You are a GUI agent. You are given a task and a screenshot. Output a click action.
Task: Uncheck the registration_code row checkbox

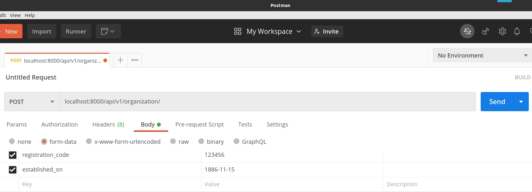(x=13, y=155)
